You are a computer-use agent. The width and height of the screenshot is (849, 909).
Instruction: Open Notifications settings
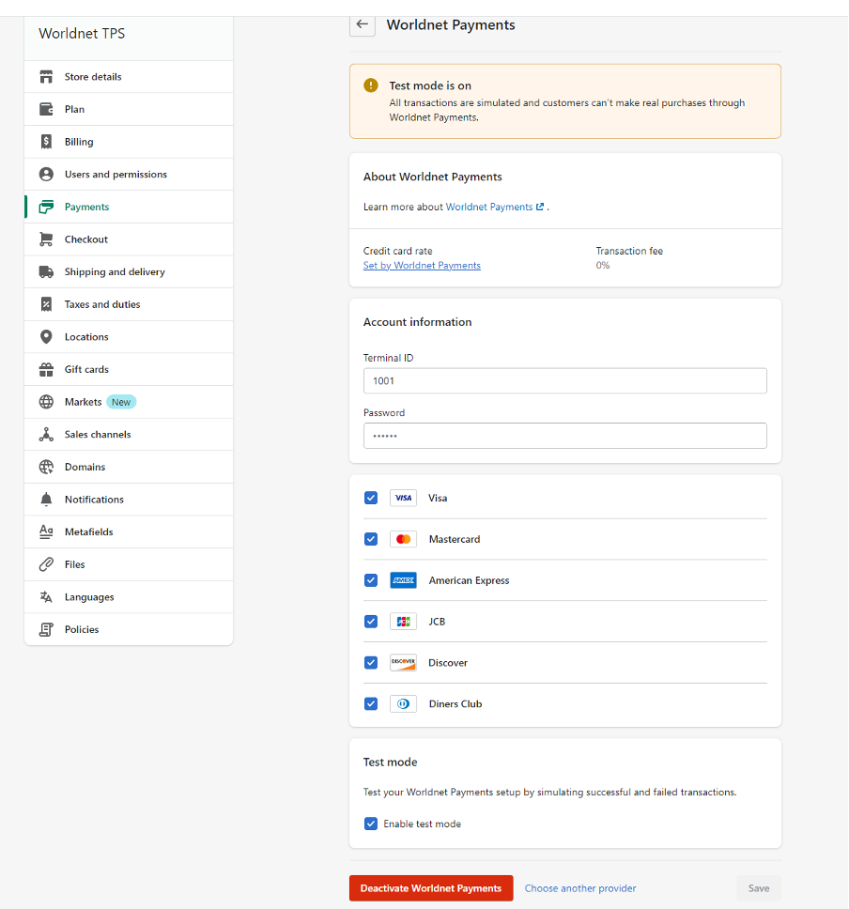click(x=129, y=500)
